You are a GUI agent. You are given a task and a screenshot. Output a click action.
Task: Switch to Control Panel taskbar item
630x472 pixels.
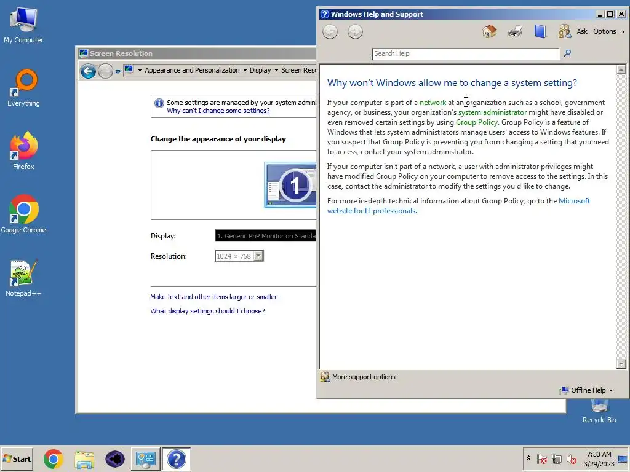145,459
